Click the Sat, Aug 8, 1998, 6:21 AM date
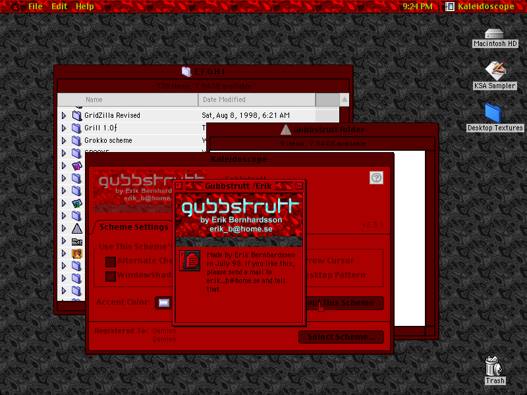 coord(246,116)
